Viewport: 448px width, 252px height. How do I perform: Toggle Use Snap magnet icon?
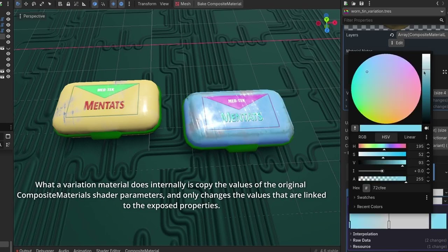click(103, 4)
